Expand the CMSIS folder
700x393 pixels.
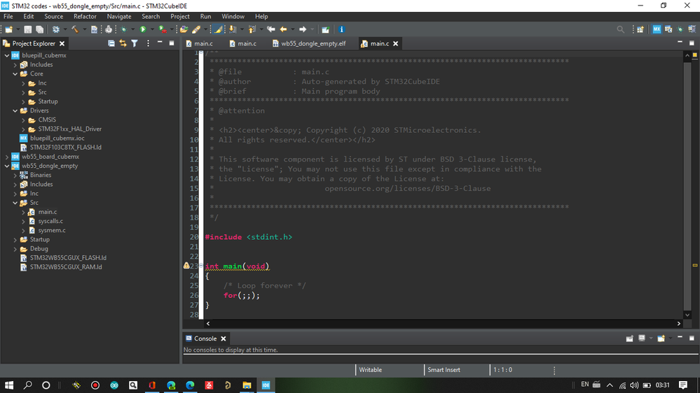(23, 120)
